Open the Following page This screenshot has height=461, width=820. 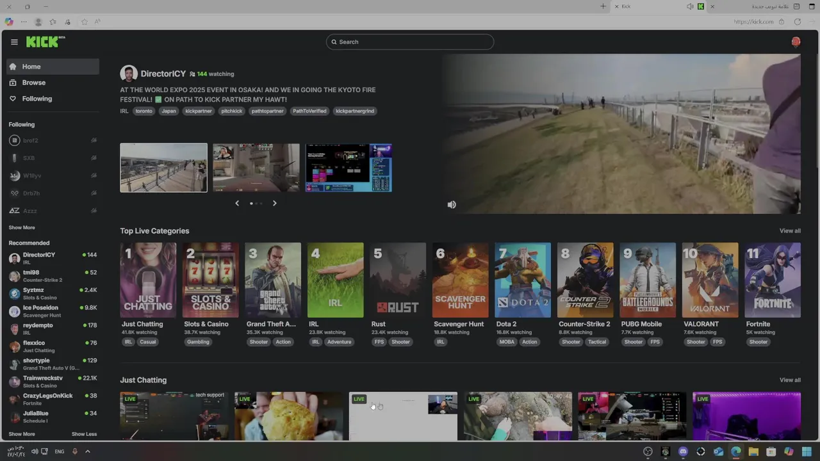click(53, 99)
